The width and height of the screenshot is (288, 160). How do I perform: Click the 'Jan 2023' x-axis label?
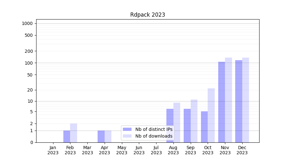[x=53, y=150]
